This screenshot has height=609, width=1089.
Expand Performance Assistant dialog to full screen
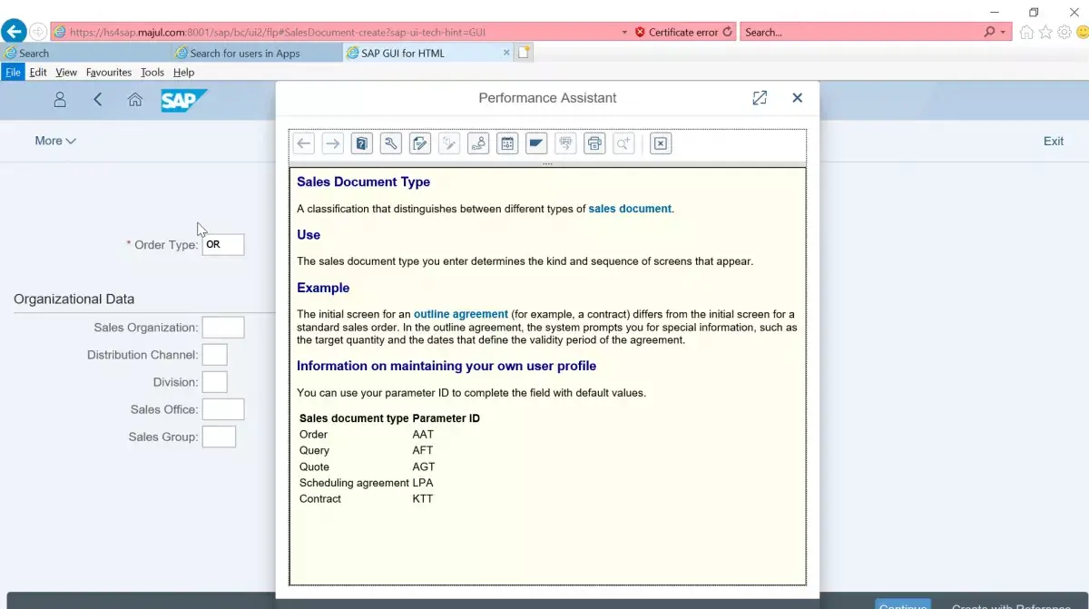(760, 98)
